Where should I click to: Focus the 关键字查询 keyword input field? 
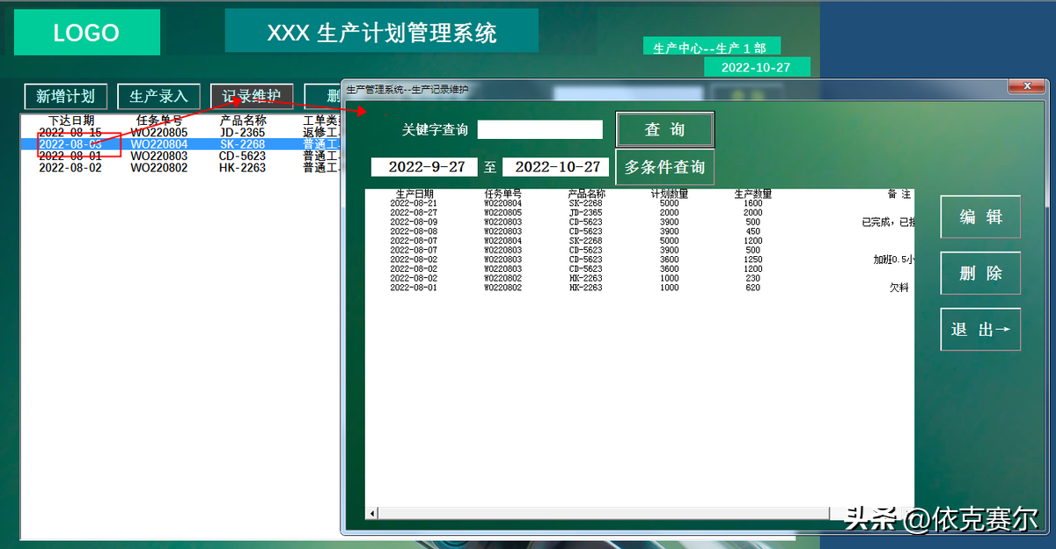tap(540, 129)
